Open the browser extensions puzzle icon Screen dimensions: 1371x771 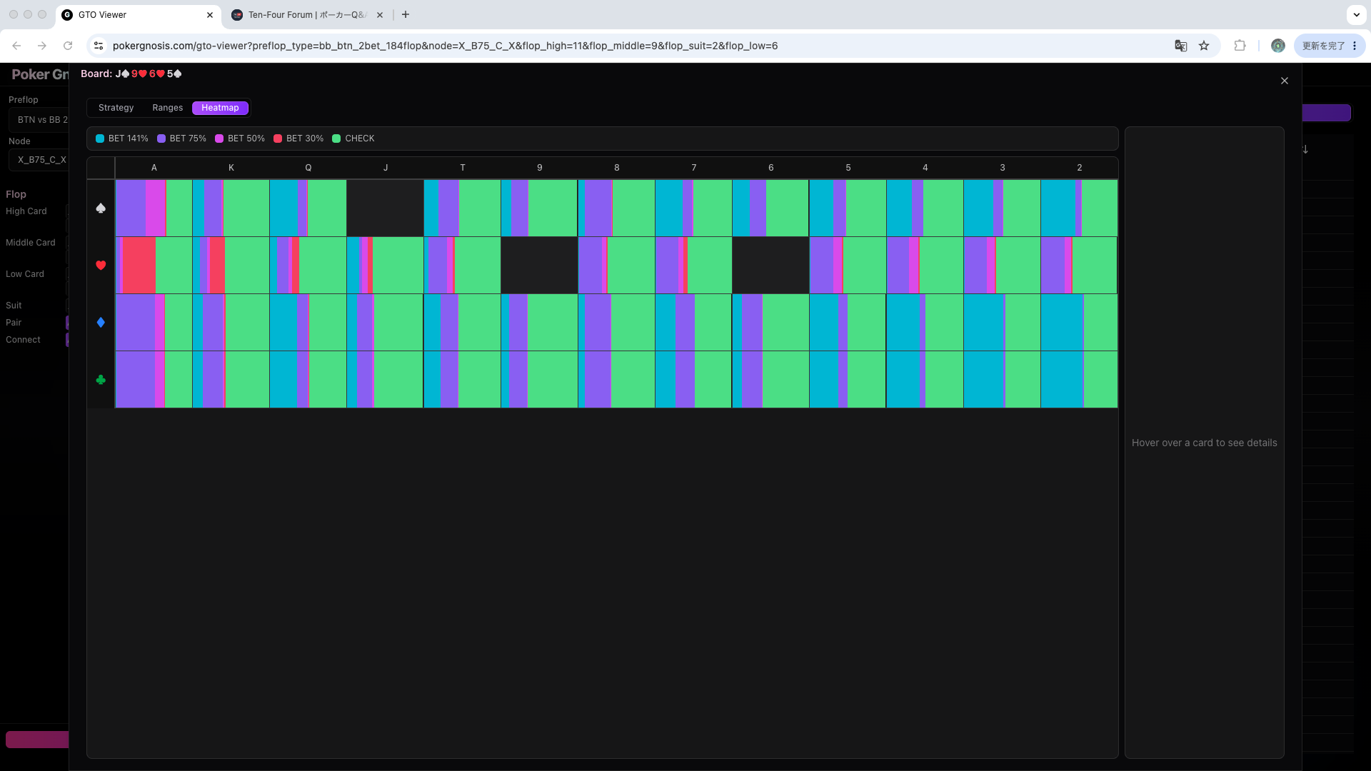coord(1240,46)
